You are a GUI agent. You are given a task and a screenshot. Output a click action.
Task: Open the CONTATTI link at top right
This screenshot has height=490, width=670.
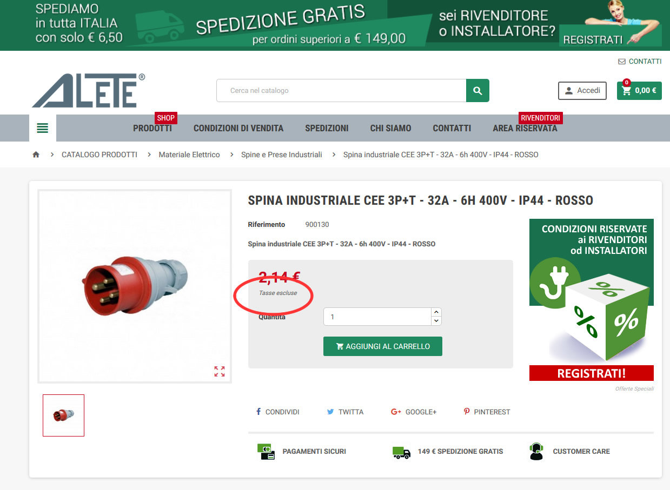(640, 62)
